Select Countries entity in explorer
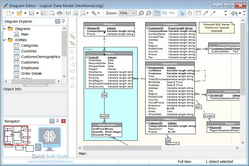This screenshot has height=166, width=249. 29,51
